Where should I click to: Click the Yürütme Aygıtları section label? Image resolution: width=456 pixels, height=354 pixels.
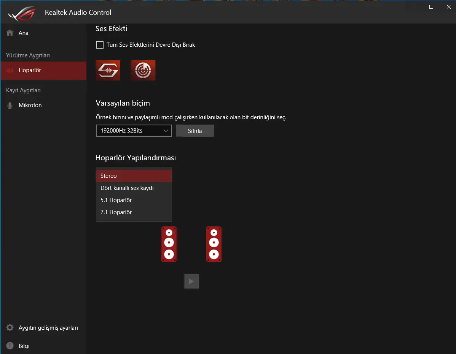(x=28, y=55)
